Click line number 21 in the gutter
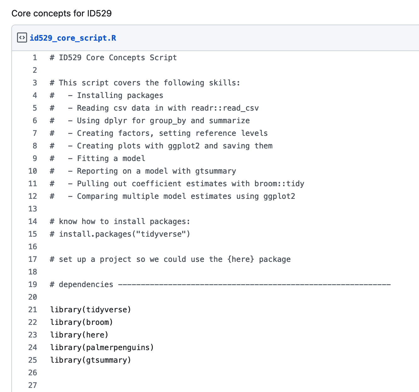The width and height of the screenshot is (419, 392). [x=33, y=310]
